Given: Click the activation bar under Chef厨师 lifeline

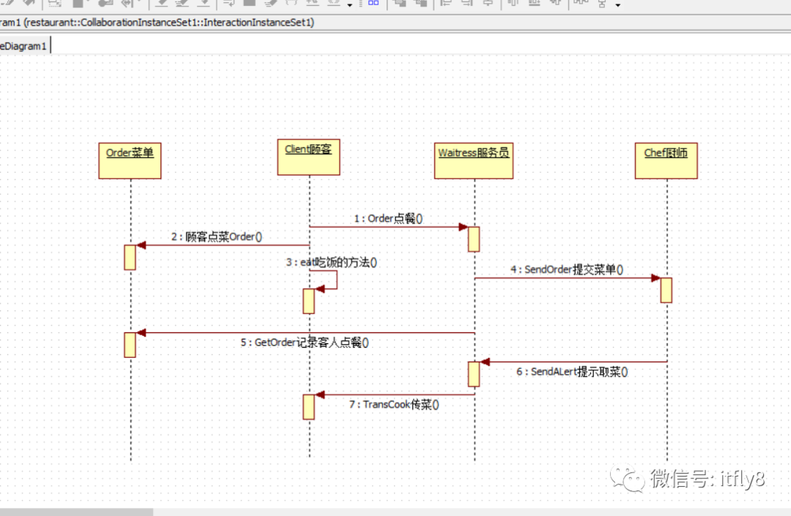Looking at the screenshot, I should (666, 291).
